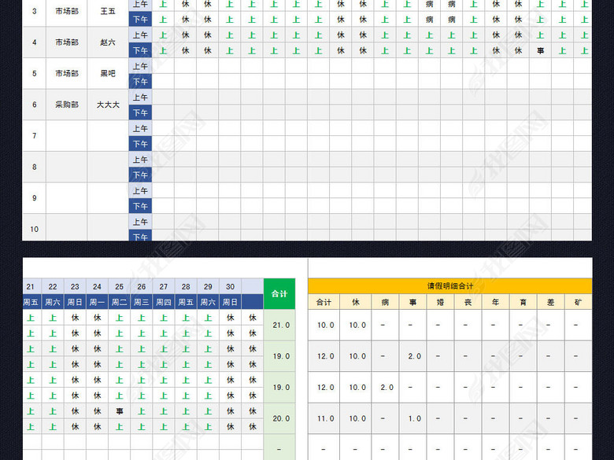
Task: Click the 21.0 total cell
Action: 279,325
